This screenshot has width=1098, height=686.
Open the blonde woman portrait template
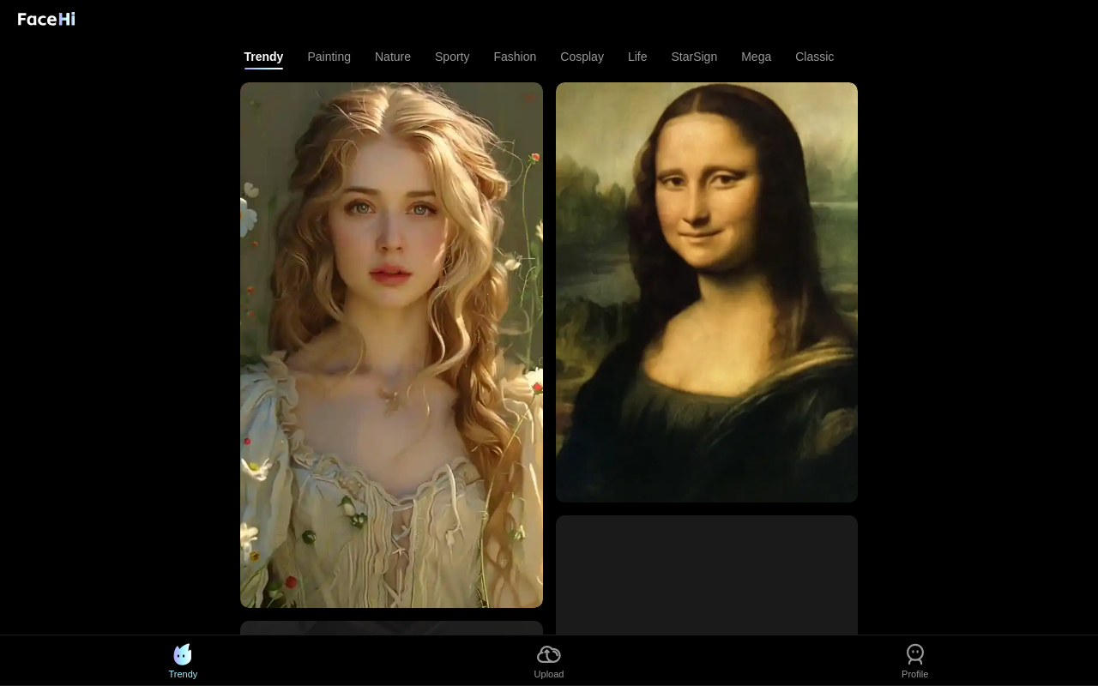(391, 345)
